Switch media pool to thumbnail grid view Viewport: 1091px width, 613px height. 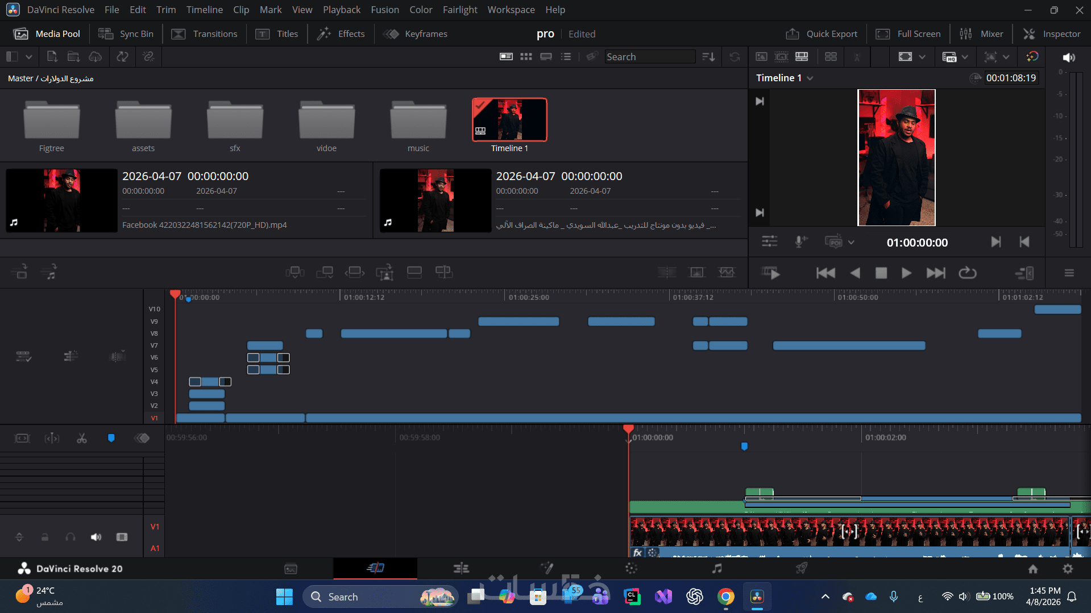tap(526, 57)
